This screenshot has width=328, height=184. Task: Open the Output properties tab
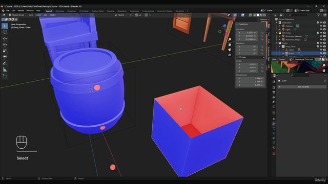pos(274,92)
